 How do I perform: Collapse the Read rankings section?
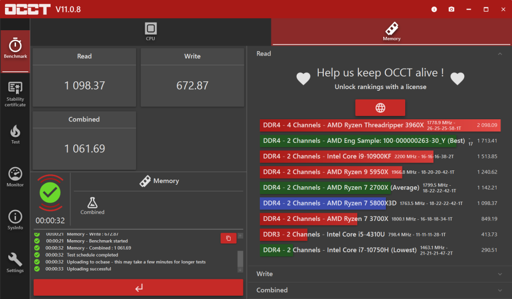pos(500,54)
